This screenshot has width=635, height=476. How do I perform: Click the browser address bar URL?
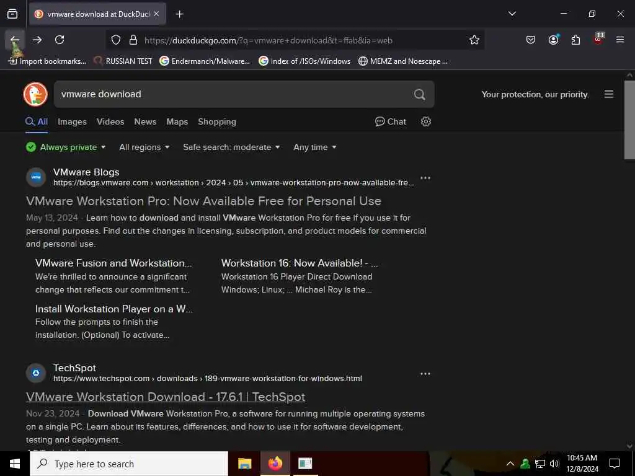(x=268, y=40)
